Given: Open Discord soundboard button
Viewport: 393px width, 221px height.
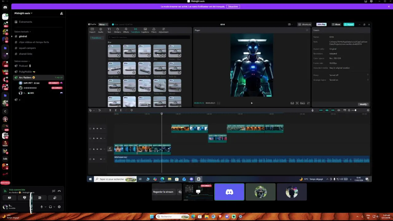Looking at the screenshot, I should (55, 198).
